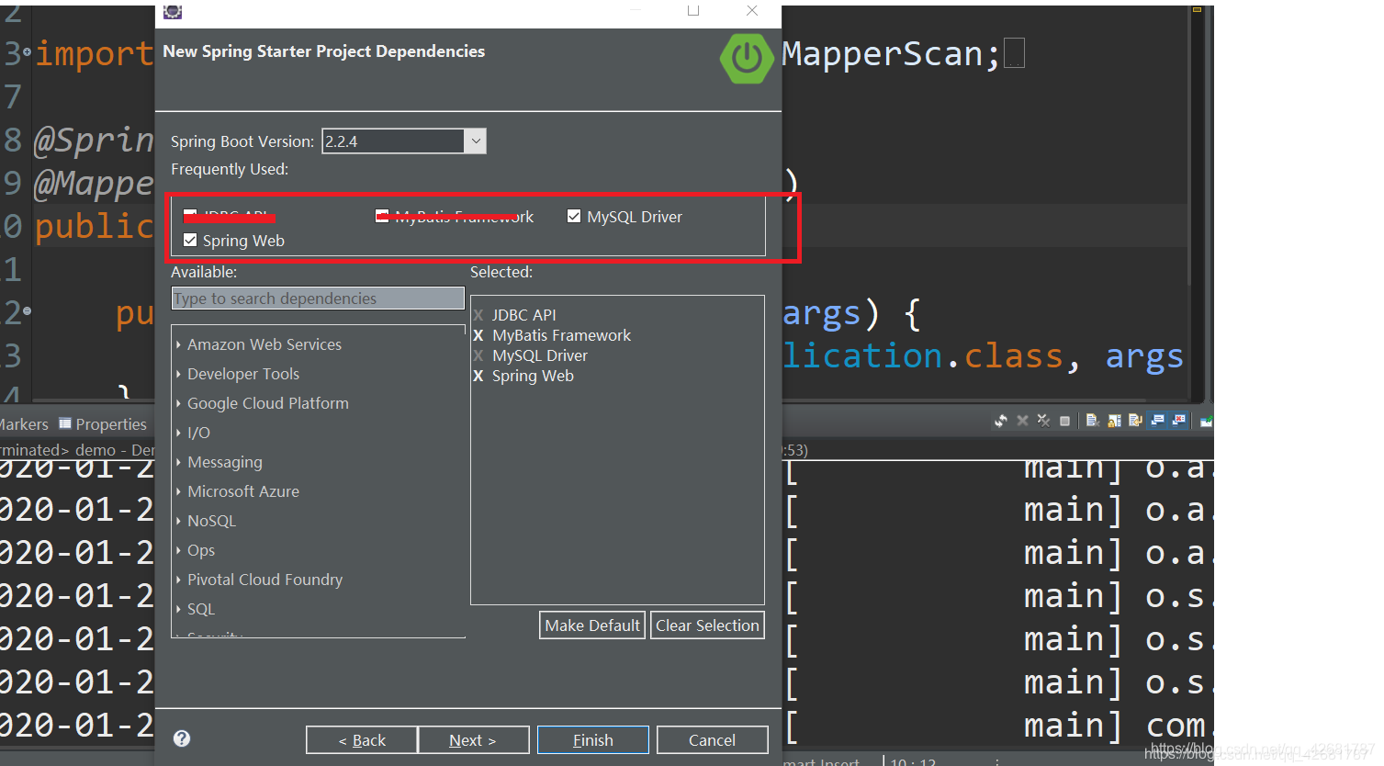1384x766 pixels.
Task: Maximize the dependencies dialog window
Action: click(x=693, y=10)
